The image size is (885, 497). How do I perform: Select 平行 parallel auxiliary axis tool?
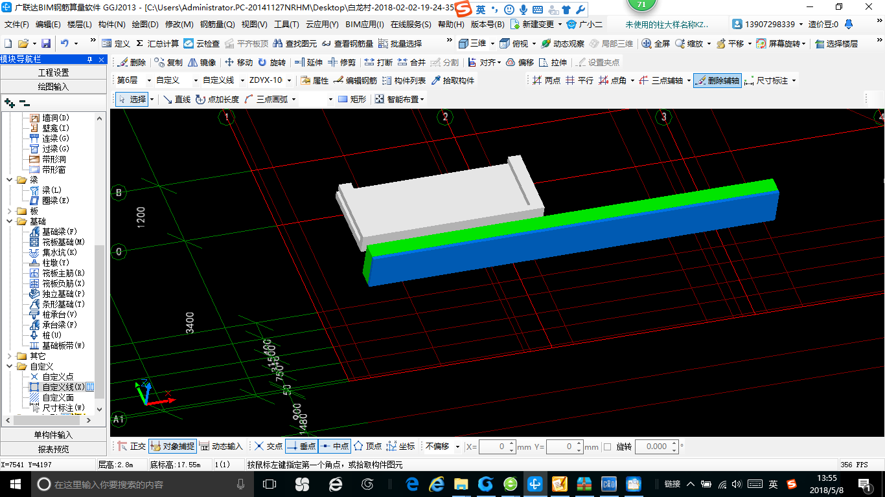pyautogui.click(x=579, y=81)
